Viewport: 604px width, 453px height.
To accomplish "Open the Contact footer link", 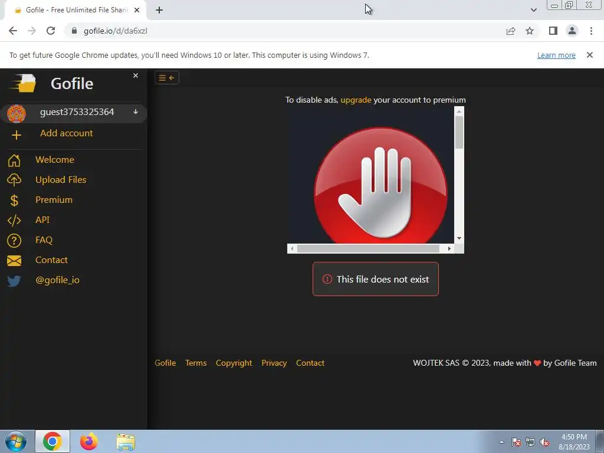I will (310, 363).
